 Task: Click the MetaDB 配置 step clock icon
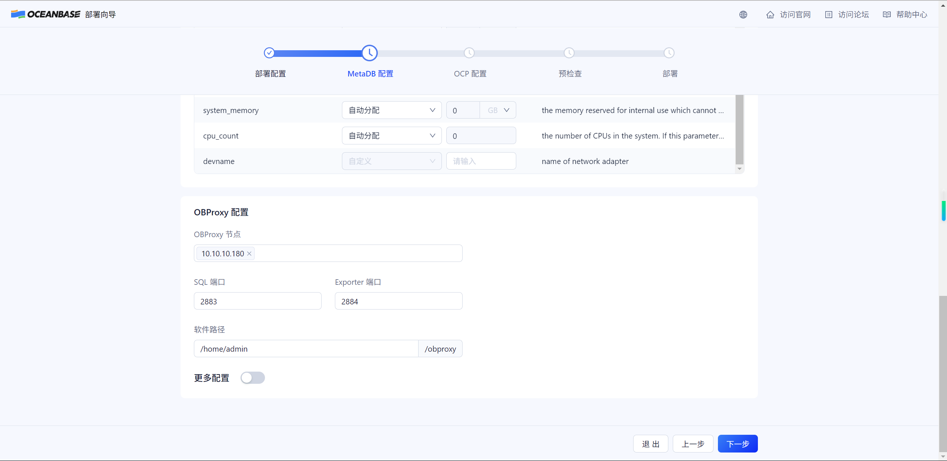point(369,53)
